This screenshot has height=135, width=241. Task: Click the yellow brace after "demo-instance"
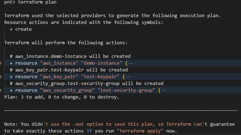(127, 63)
